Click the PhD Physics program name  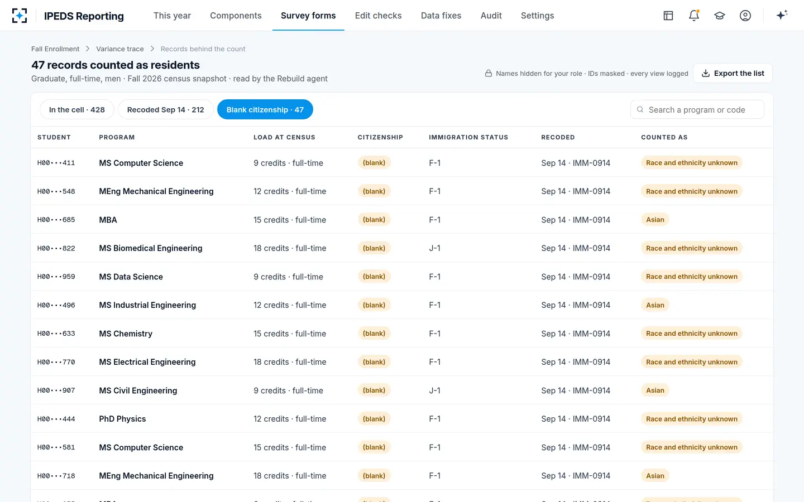tap(122, 419)
